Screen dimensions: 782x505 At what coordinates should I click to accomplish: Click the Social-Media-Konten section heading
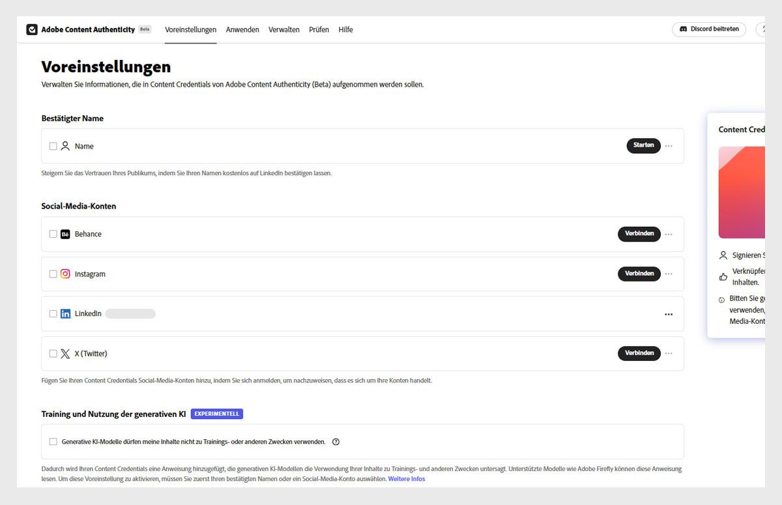click(x=79, y=206)
